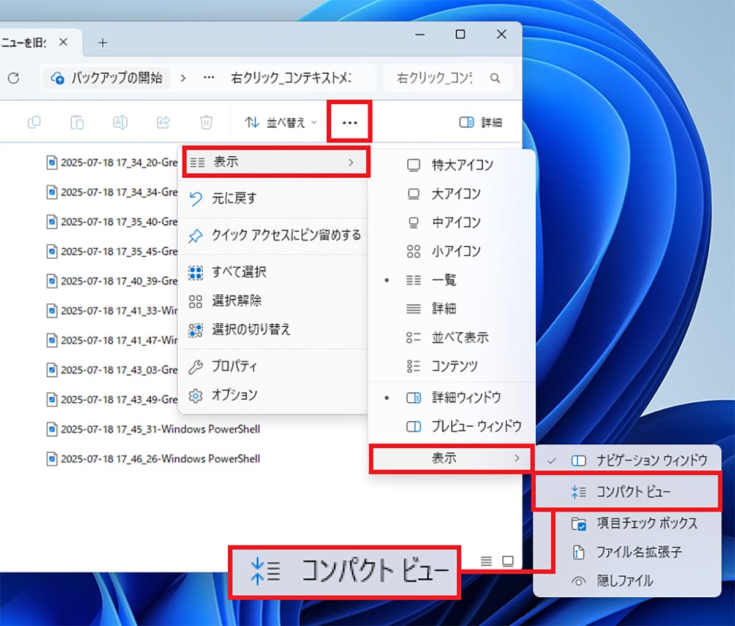The width and height of the screenshot is (735, 626).
Task: Select 選択の切り替え menu item
Action: tap(273, 329)
